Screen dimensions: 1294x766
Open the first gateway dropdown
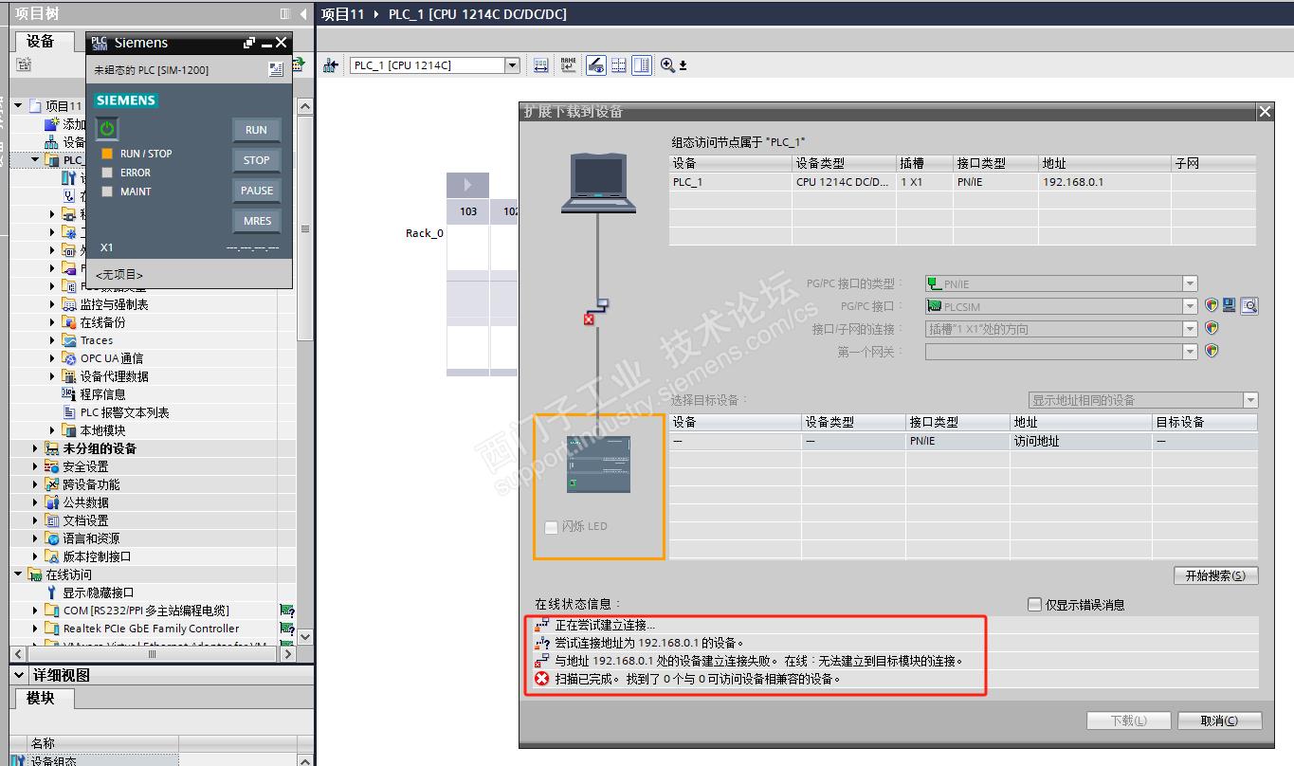coord(1190,352)
